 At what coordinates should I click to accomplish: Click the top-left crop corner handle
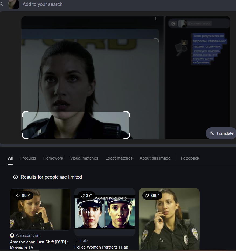(x=25, y=114)
